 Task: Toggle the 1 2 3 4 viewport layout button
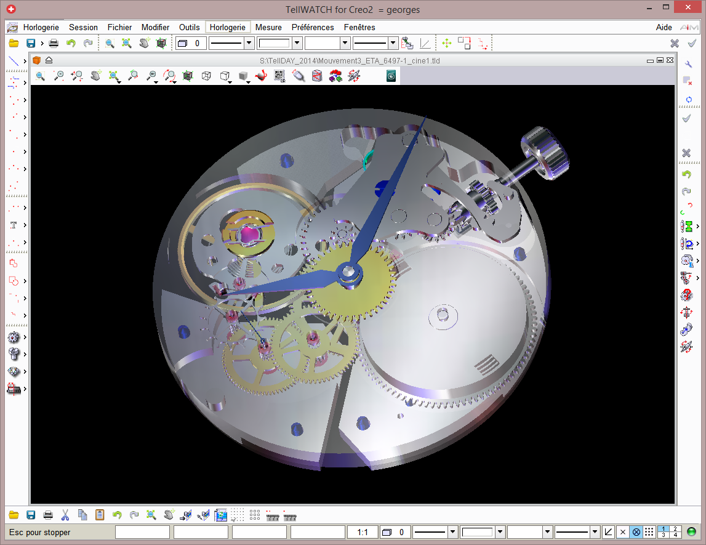670,532
